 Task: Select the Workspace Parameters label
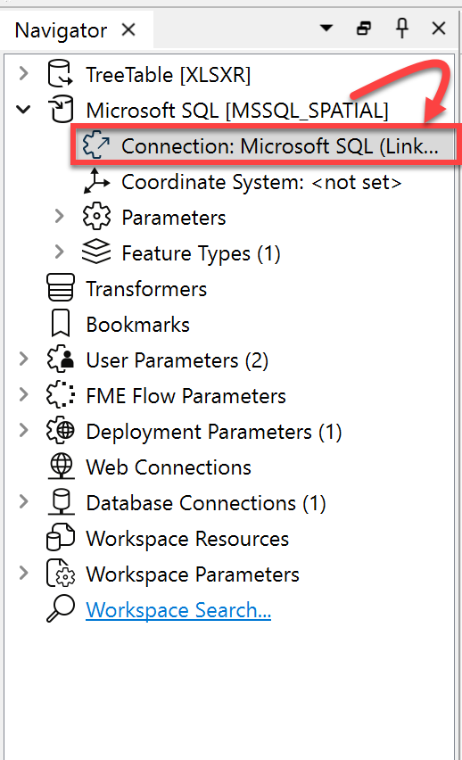coord(193,574)
